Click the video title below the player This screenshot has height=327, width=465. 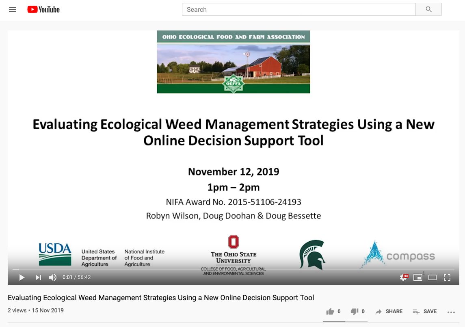click(161, 298)
